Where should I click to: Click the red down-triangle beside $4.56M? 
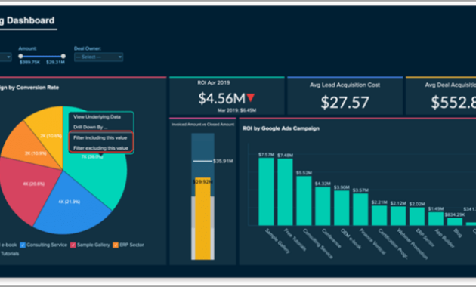click(250, 97)
